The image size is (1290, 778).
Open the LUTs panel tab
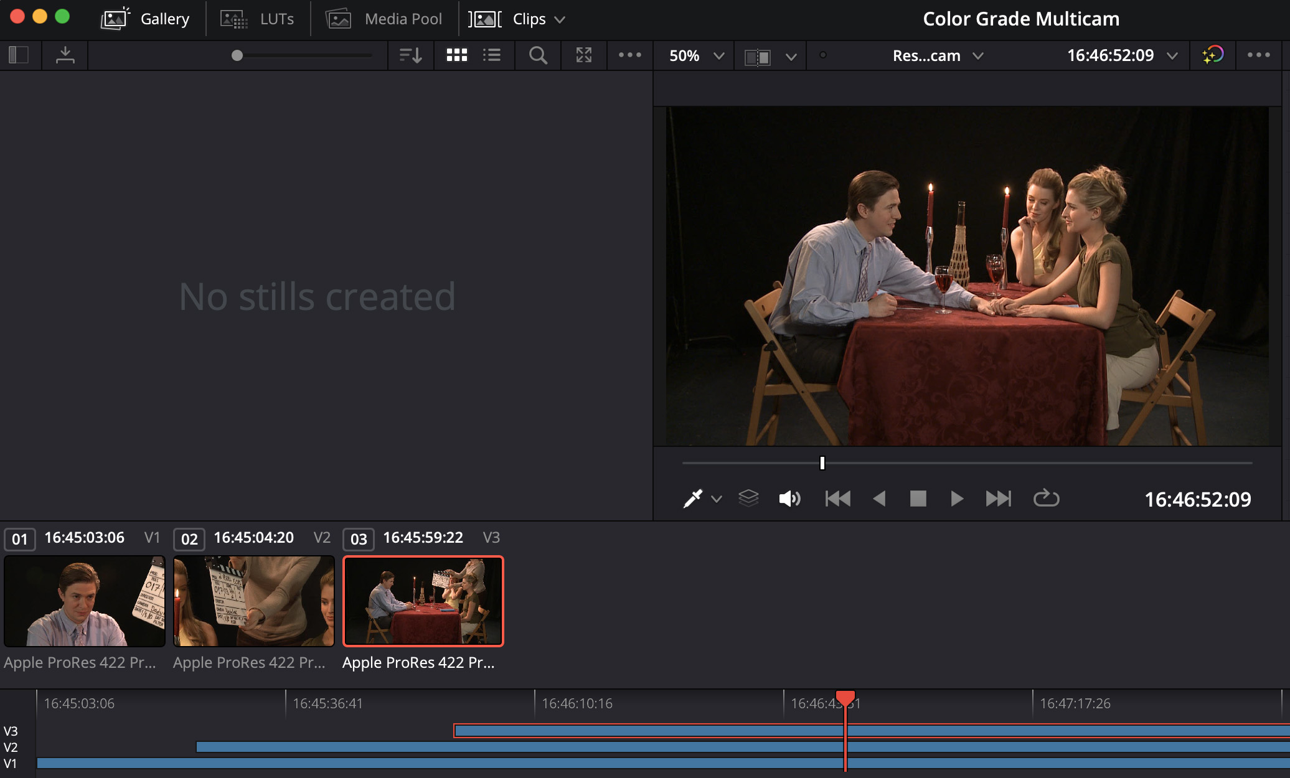(258, 19)
